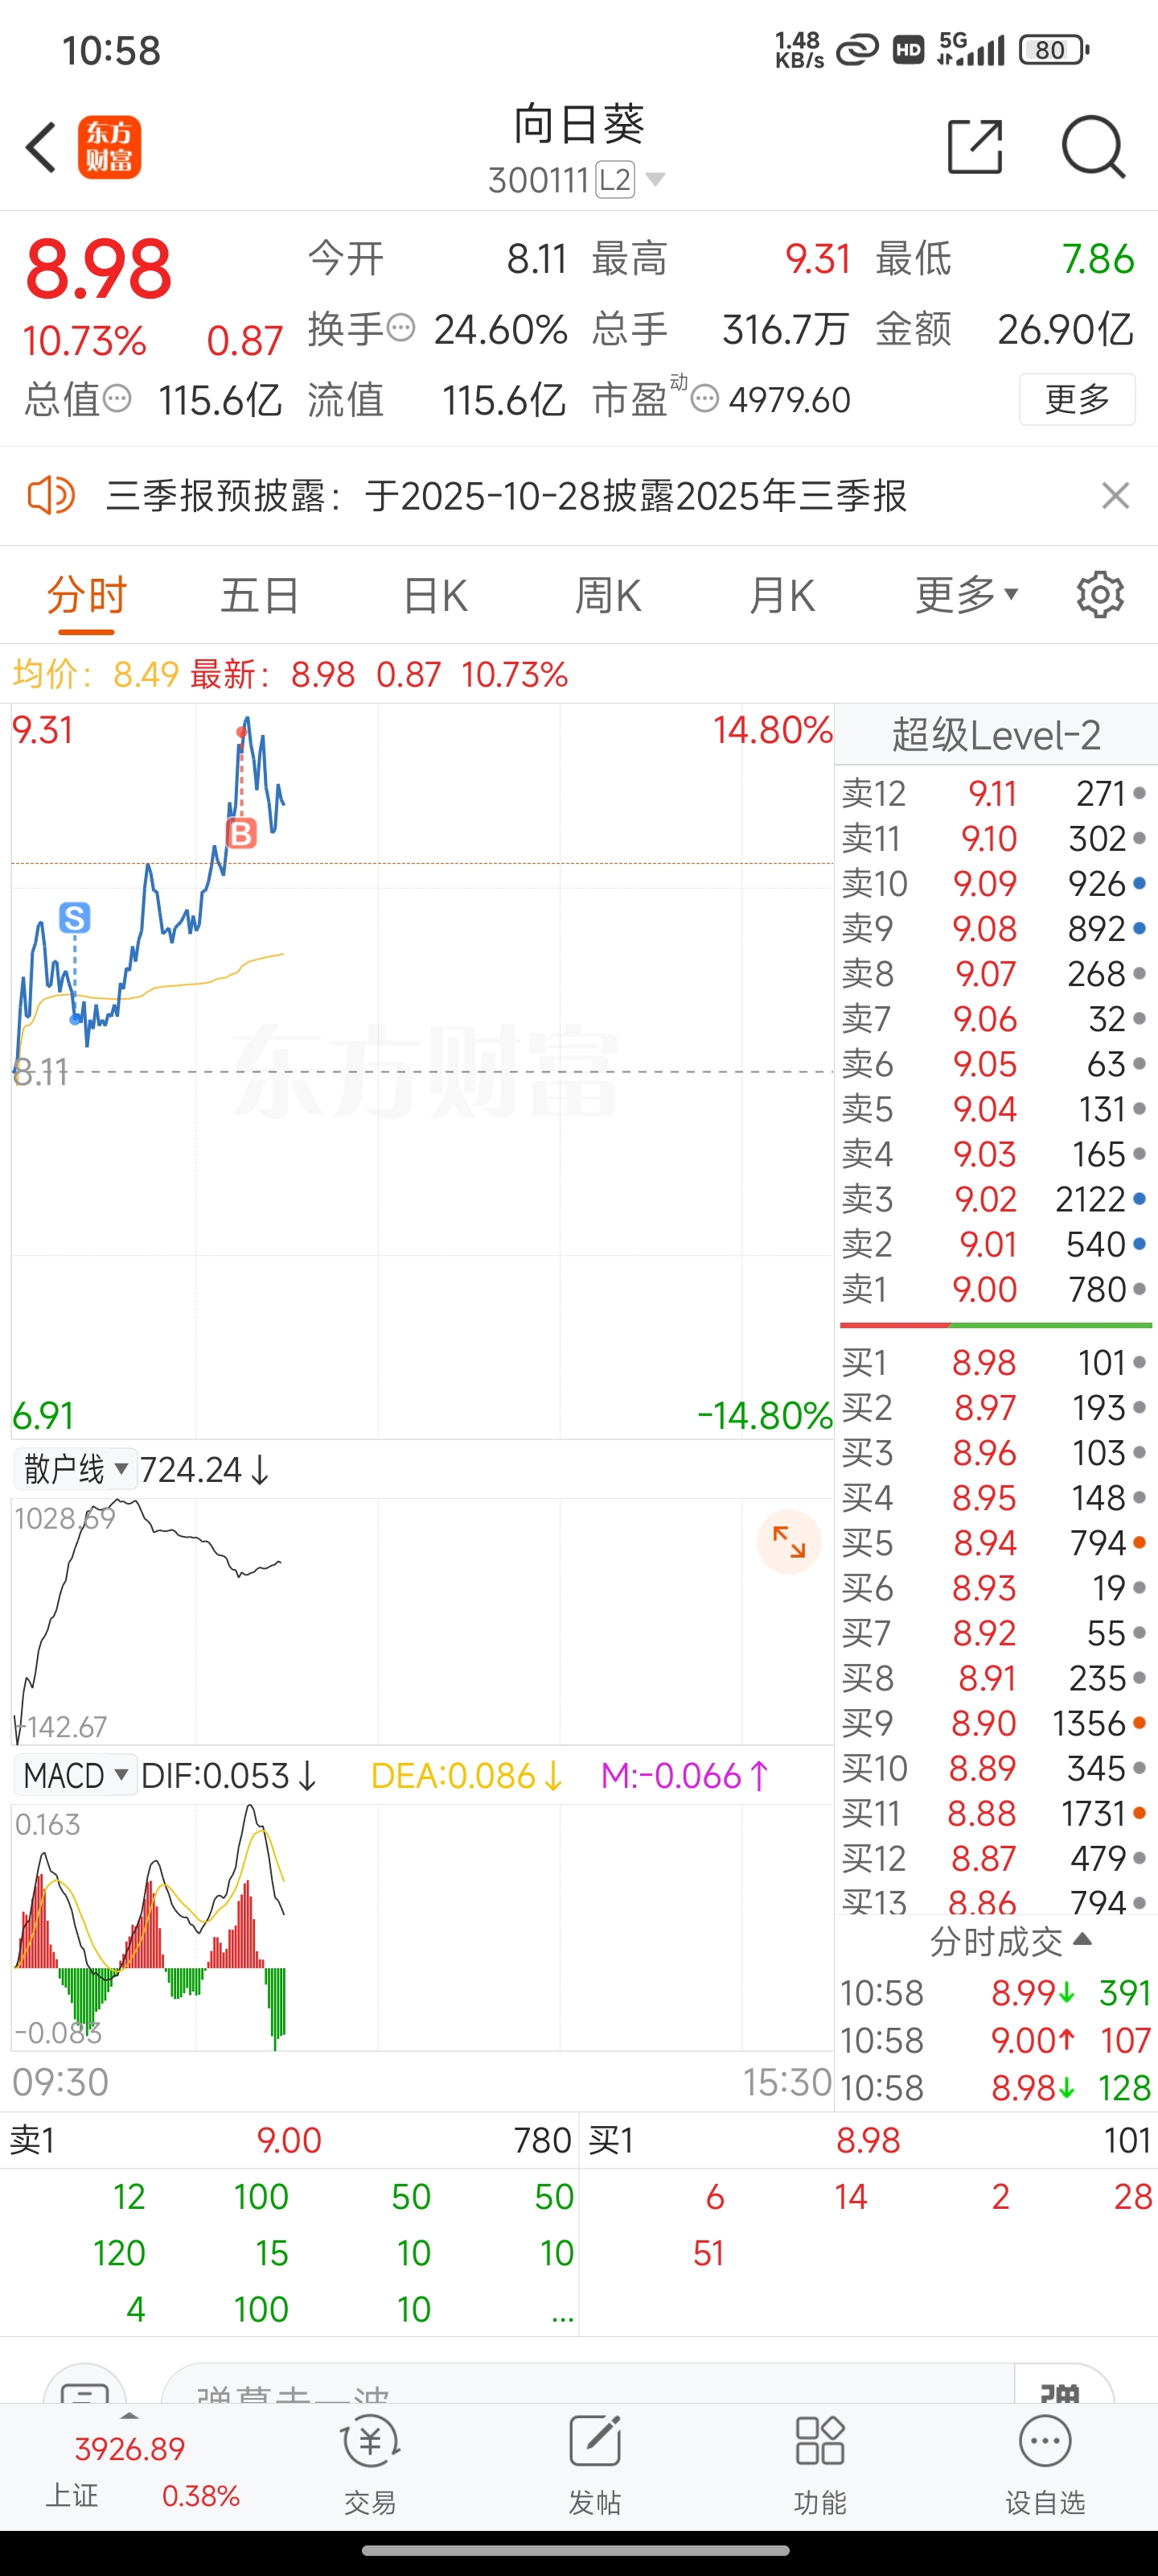Image resolution: width=1158 pixels, height=2576 pixels.
Task: Tap buy-1 row price 8.98 in order book
Action: [x=984, y=1362]
